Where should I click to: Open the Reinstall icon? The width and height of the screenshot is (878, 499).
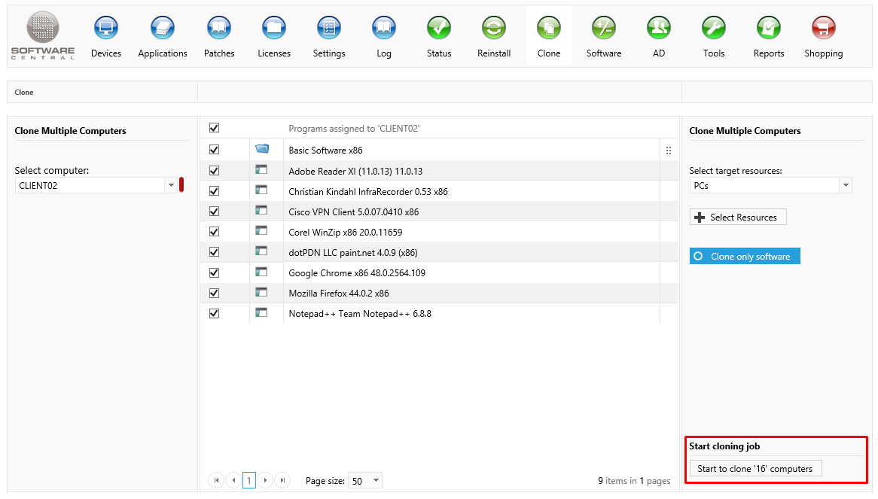click(494, 29)
